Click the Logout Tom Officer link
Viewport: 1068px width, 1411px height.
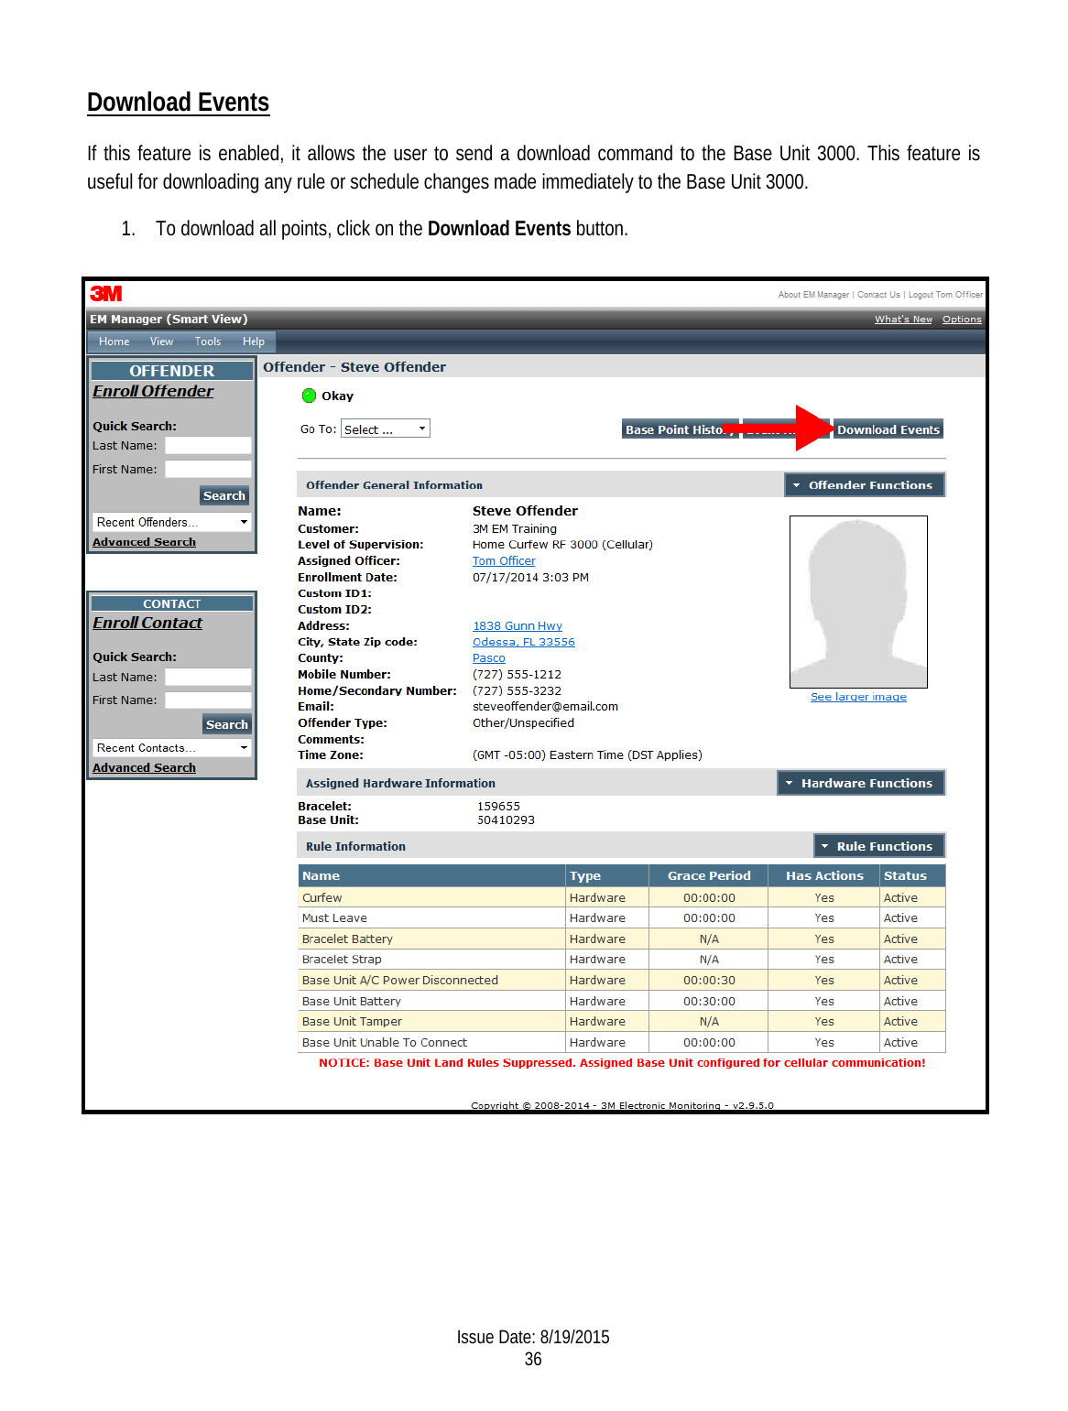click(945, 295)
